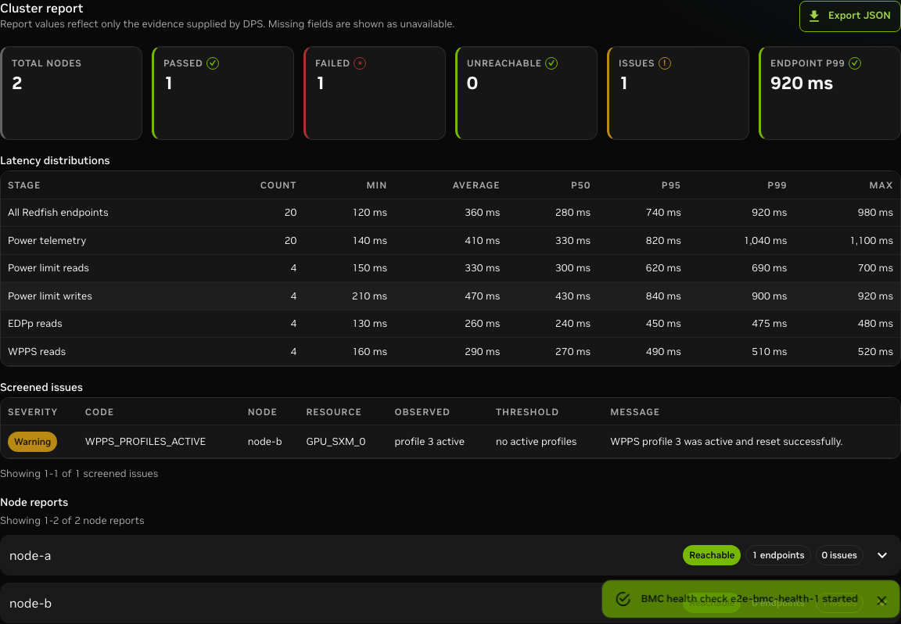Click the MAX column header
The image size is (901, 624).
881,185
